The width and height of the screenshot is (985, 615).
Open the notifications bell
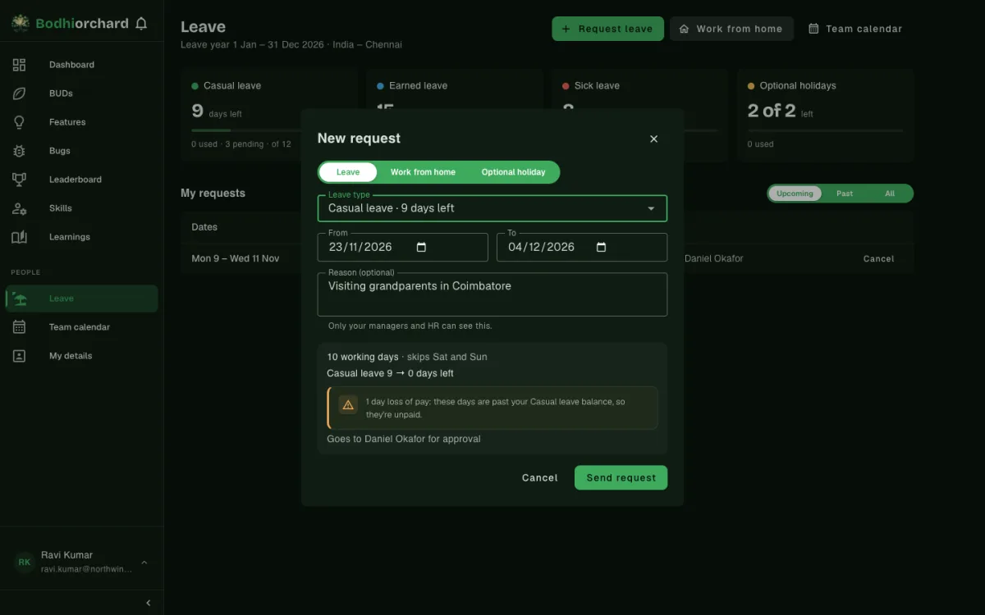click(141, 24)
